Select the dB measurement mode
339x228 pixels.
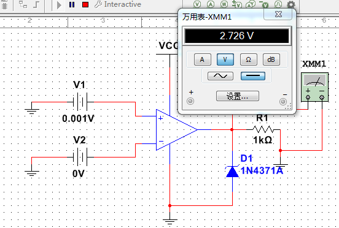[x=271, y=59]
